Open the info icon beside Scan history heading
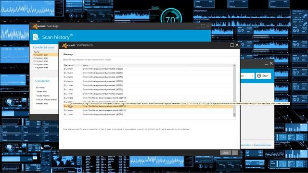The image size is (308, 173). (72, 35)
